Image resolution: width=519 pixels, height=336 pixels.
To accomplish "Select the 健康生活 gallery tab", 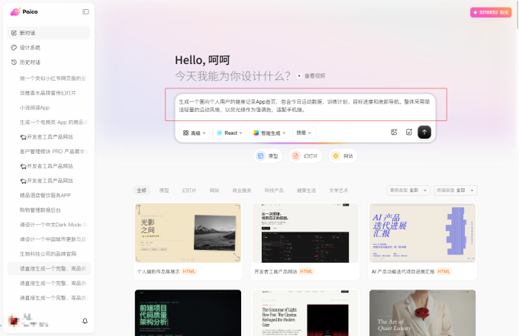I will tap(306, 190).
